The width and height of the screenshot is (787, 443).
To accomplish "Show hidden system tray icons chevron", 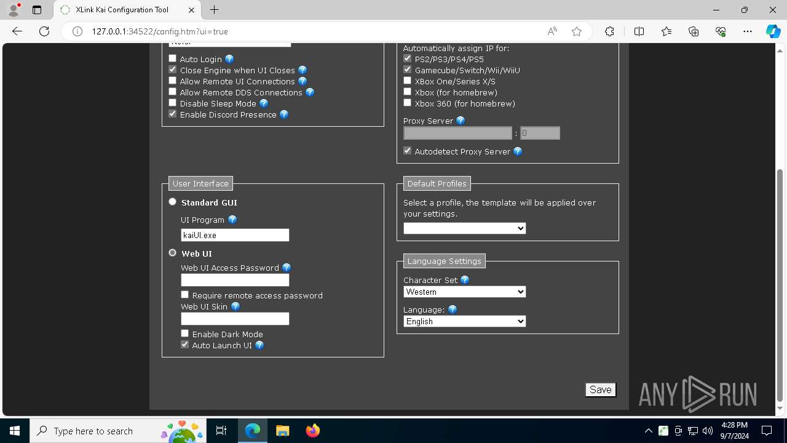I will click(x=649, y=431).
